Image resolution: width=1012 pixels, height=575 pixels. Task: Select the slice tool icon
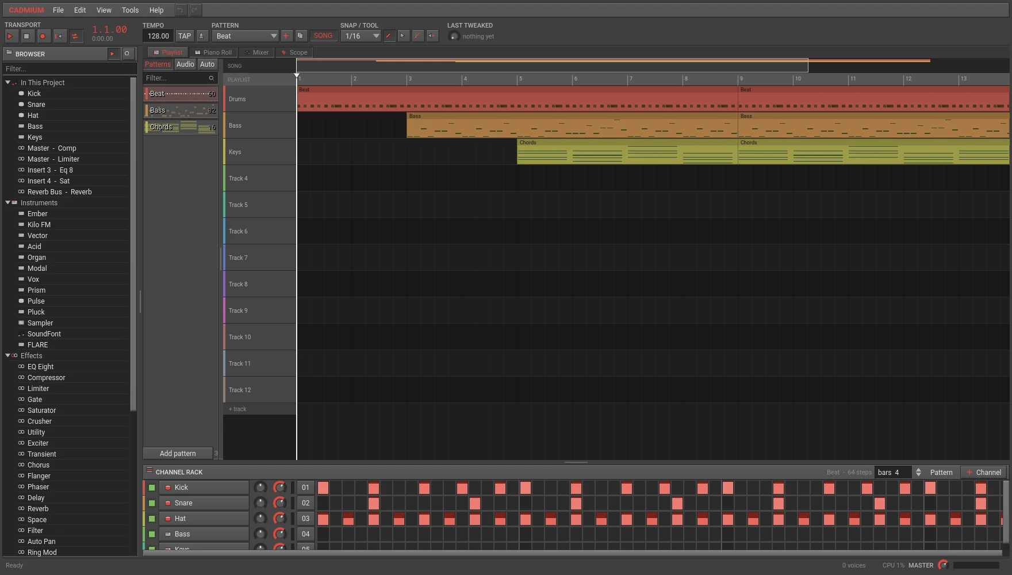tap(418, 36)
